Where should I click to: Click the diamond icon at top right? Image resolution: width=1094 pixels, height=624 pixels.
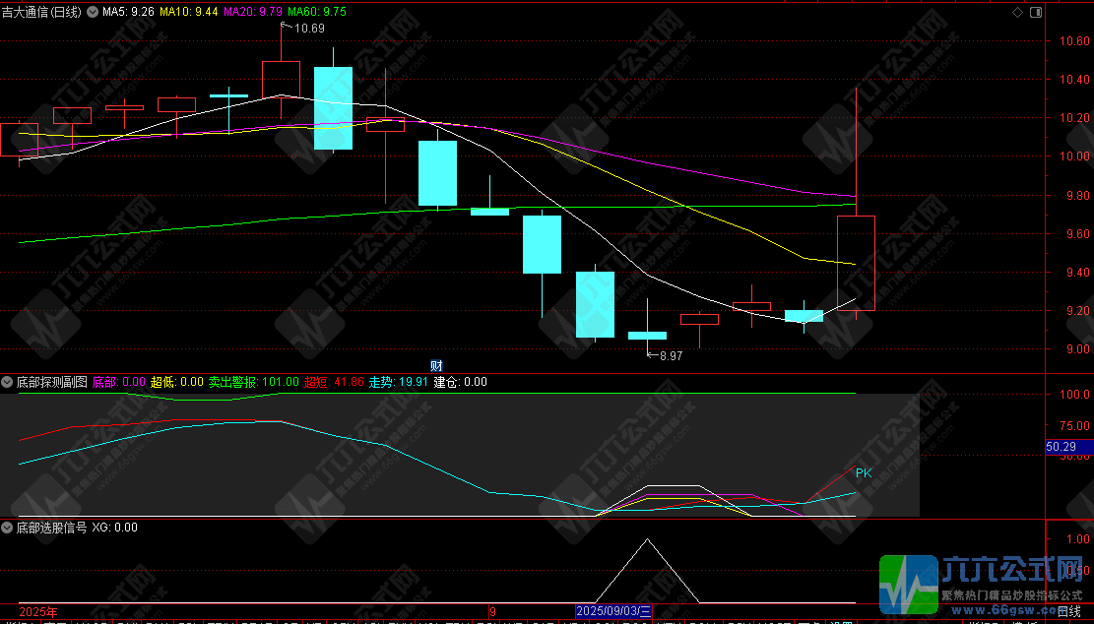click(x=1017, y=12)
